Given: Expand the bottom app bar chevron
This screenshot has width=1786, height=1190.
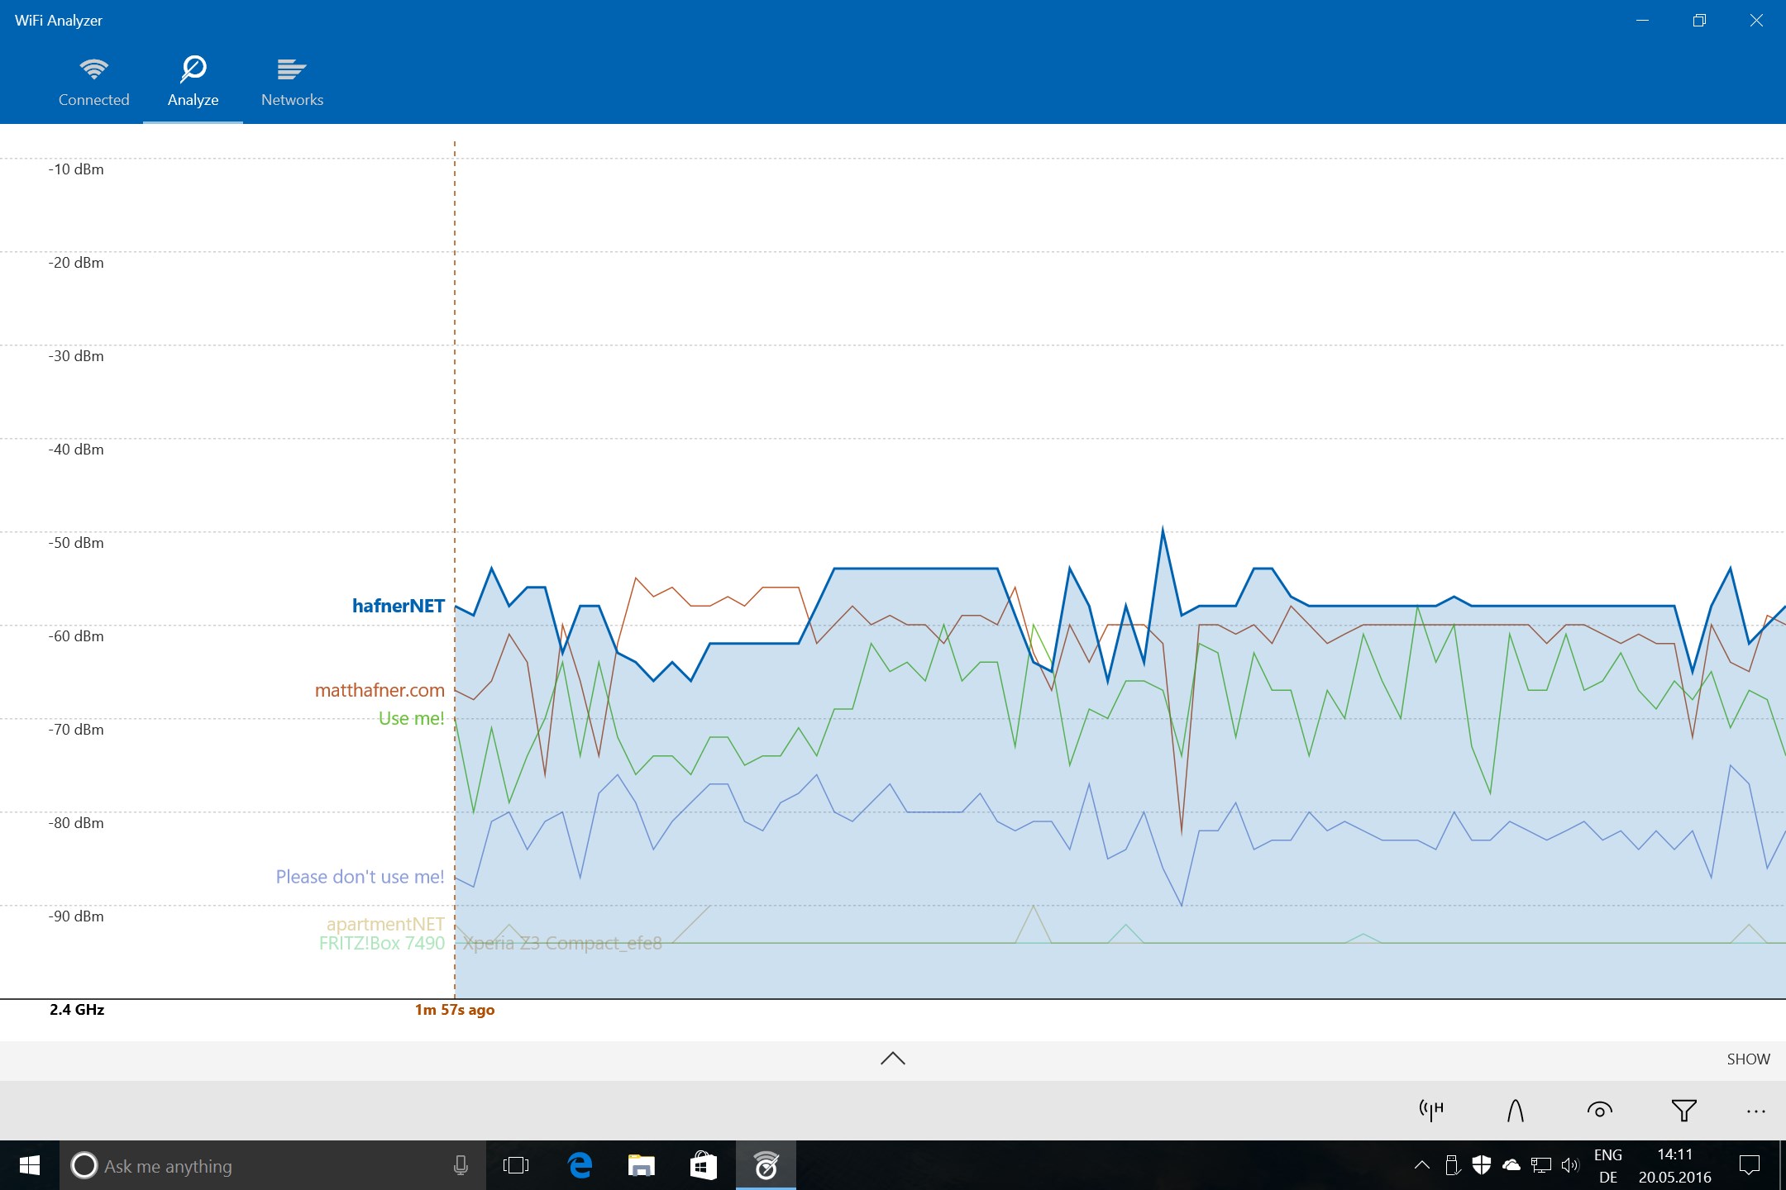Looking at the screenshot, I should tap(891, 1059).
